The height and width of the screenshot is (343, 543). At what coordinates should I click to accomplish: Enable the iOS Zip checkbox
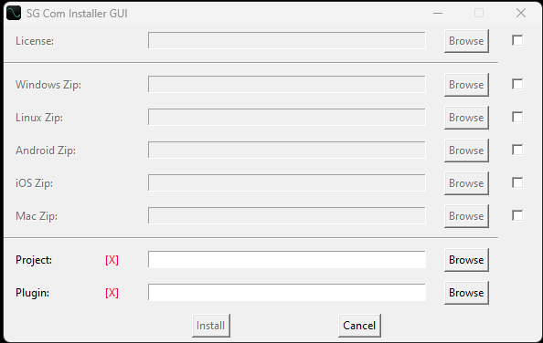[517, 182]
